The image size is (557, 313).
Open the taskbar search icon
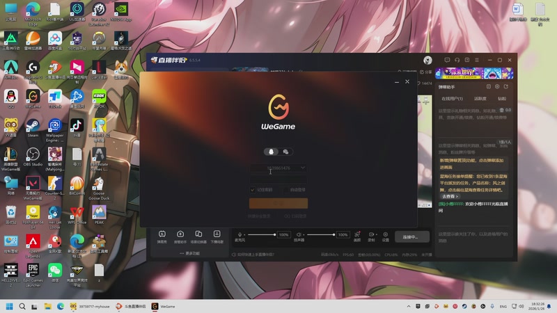point(22,306)
